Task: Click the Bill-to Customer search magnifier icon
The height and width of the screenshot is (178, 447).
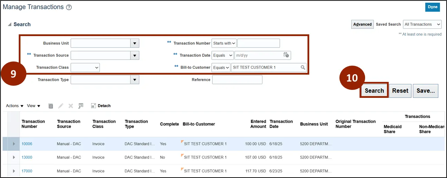Action: coord(303,67)
